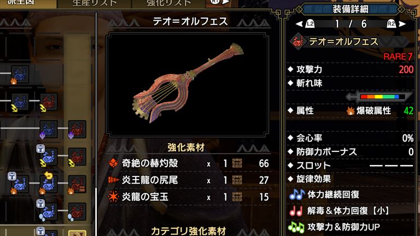The image size is (420, 236).
Task: Click the 炎王龍の尻尾 tail material icon
Action: 114,180
